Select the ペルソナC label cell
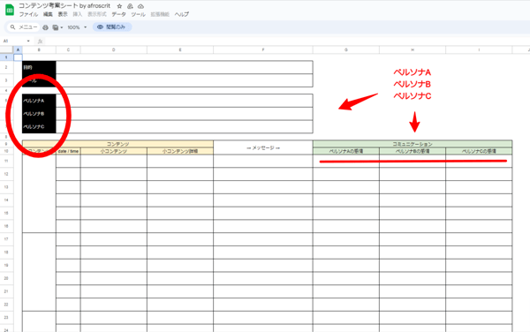The image size is (530, 332). [39, 126]
